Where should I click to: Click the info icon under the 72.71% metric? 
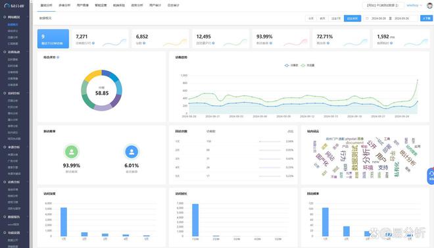[328, 43]
